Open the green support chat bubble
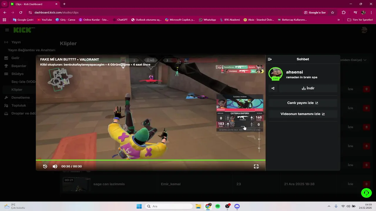The height and width of the screenshot is (211, 376). pos(366,193)
